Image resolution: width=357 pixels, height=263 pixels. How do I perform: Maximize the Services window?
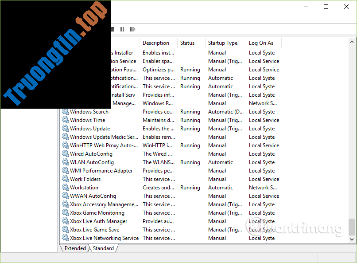tap(326, 7)
